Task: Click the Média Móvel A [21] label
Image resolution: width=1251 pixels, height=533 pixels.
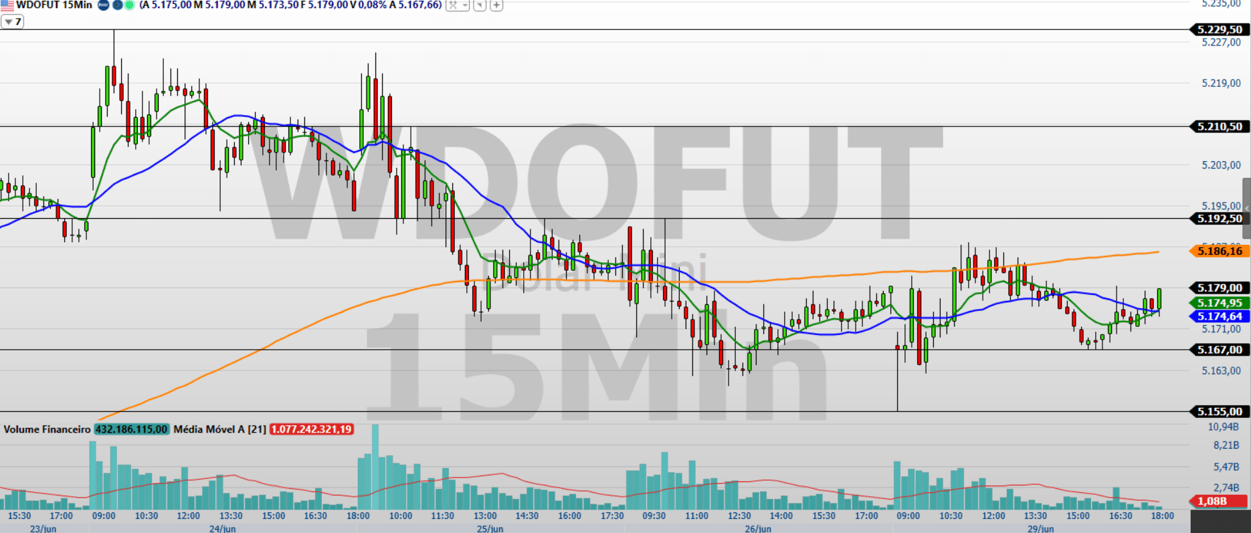Action: point(219,429)
